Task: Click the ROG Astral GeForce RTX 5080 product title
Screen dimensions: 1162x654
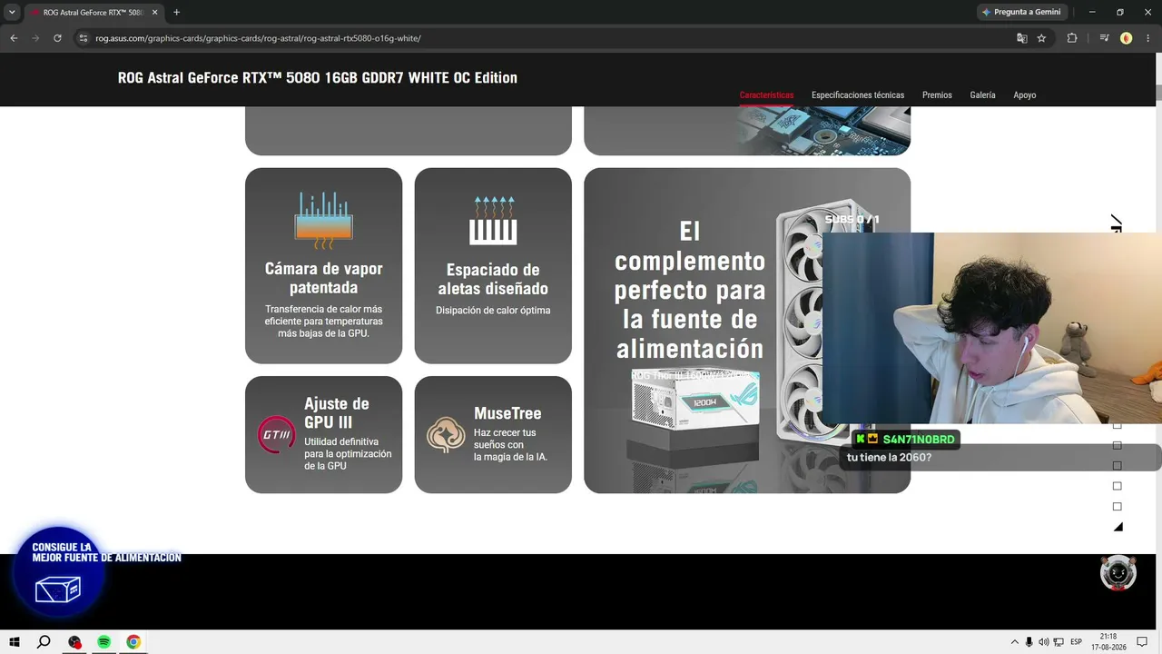Action: click(x=318, y=78)
